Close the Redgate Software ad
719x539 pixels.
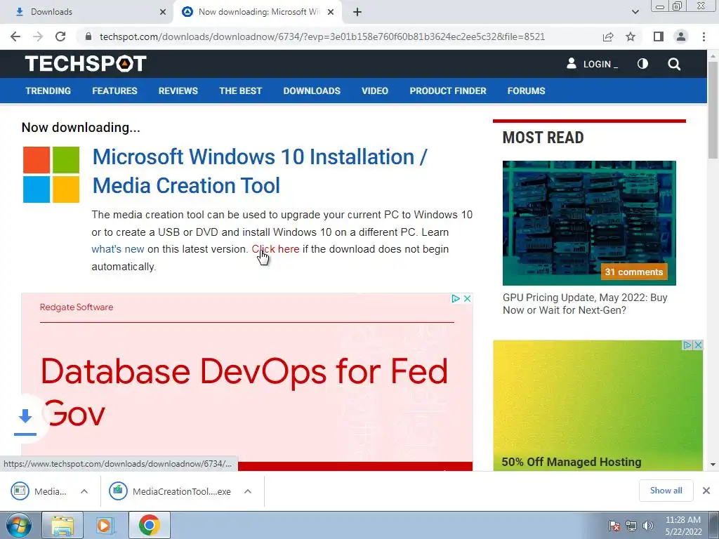pyautogui.click(x=467, y=298)
